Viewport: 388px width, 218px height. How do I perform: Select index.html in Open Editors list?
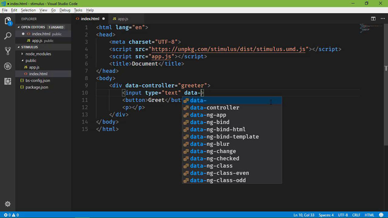(43, 34)
